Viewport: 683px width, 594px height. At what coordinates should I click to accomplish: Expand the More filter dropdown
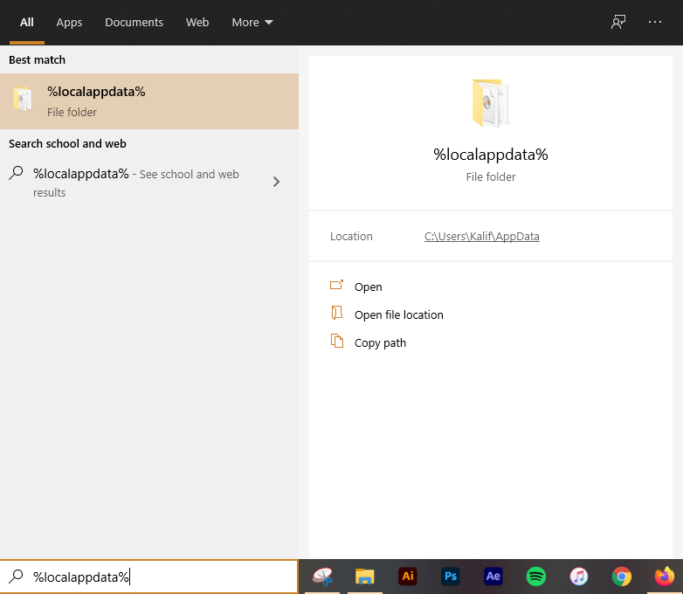252,23
